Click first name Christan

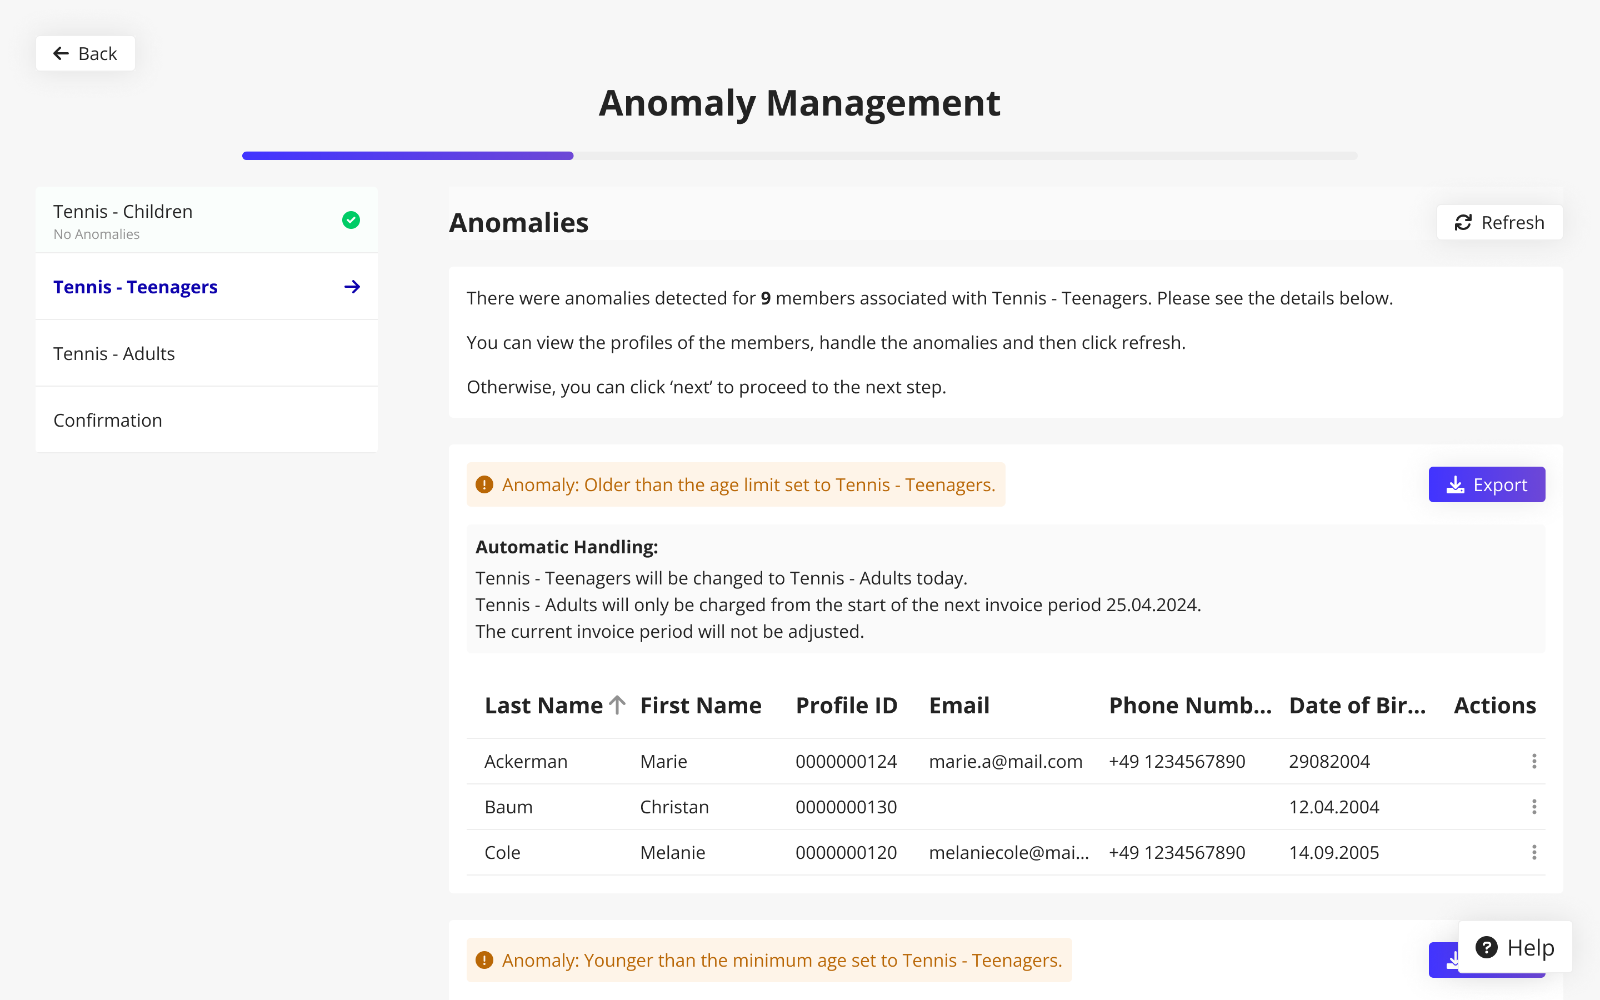[x=674, y=807]
